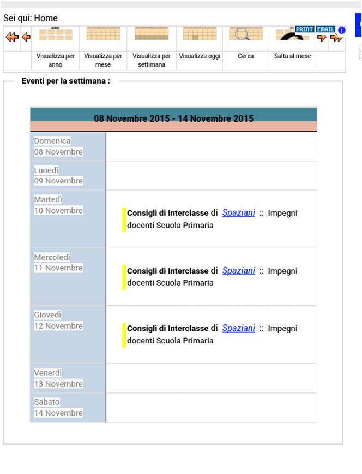The width and height of the screenshot is (362, 474).
Task: Go to next week with single right arrow
Action: 322,38
